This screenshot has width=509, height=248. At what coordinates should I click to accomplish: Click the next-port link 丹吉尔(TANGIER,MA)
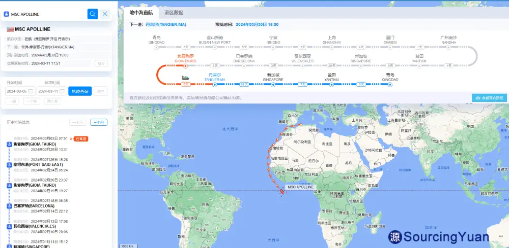166,24
